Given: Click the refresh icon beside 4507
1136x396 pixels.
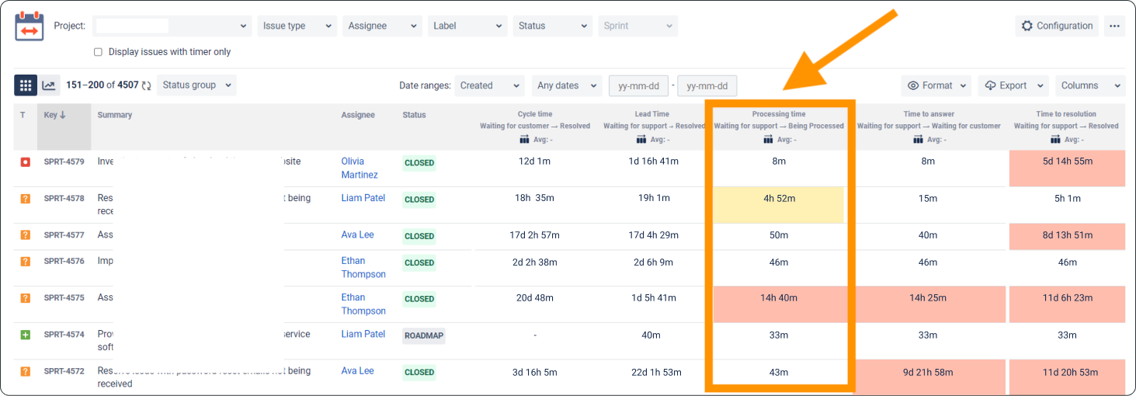Looking at the screenshot, I should tap(146, 85).
